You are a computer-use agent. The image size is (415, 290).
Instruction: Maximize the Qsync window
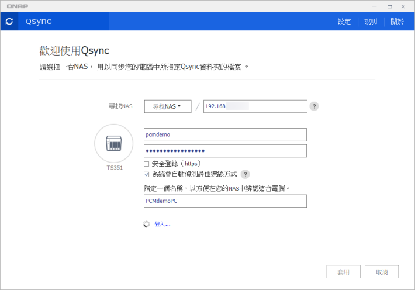click(x=390, y=6)
